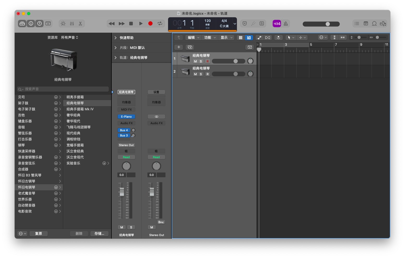Open the snap menu dropdown in toolbar
405x258 pixels.
point(323,38)
